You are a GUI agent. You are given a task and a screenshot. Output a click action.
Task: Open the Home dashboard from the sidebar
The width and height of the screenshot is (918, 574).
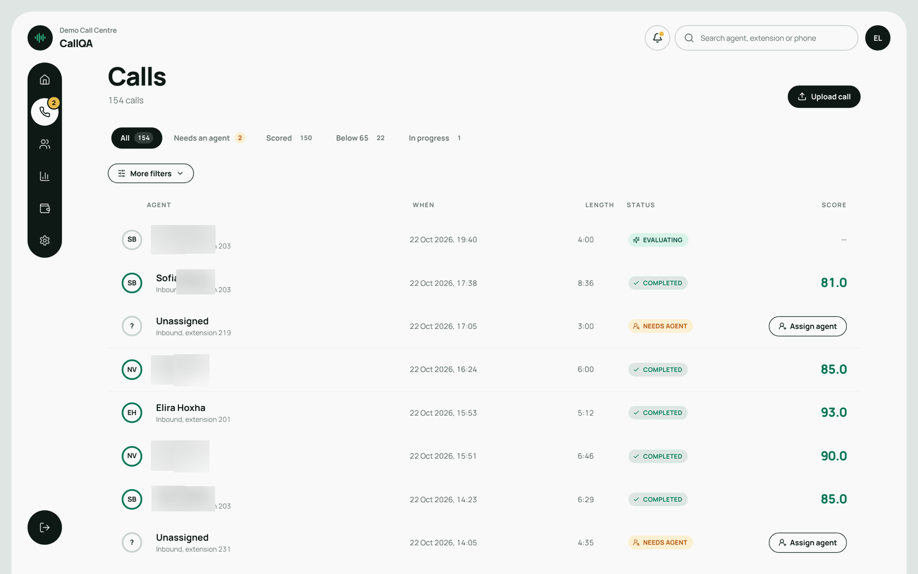pos(45,80)
